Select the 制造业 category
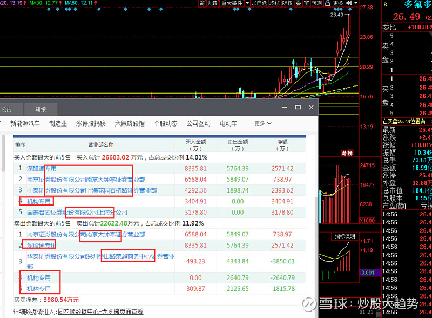The height and width of the screenshot is (318, 432). click(x=58, y=123)
